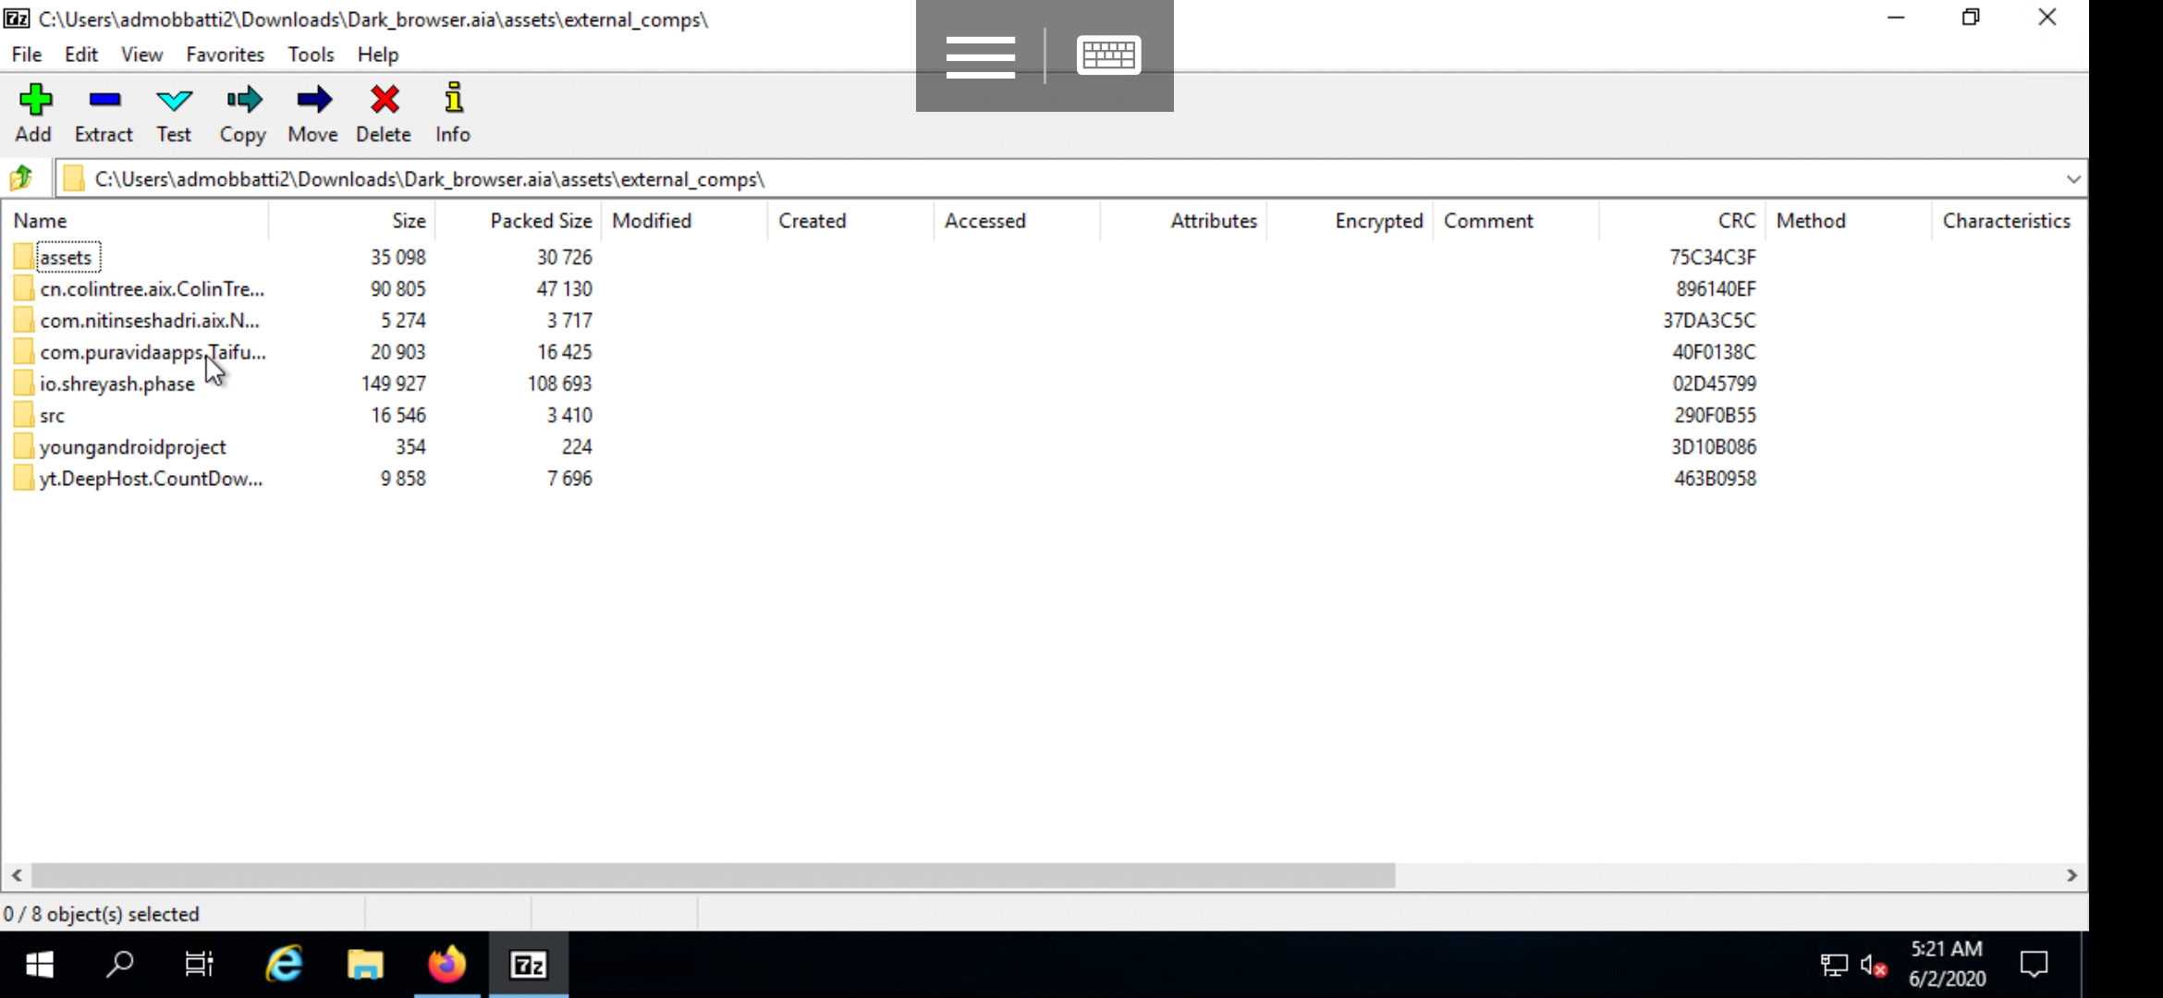This screenshot has height=998, width=2163.
Task: Select the src folder icon
Action: [23, 415]
